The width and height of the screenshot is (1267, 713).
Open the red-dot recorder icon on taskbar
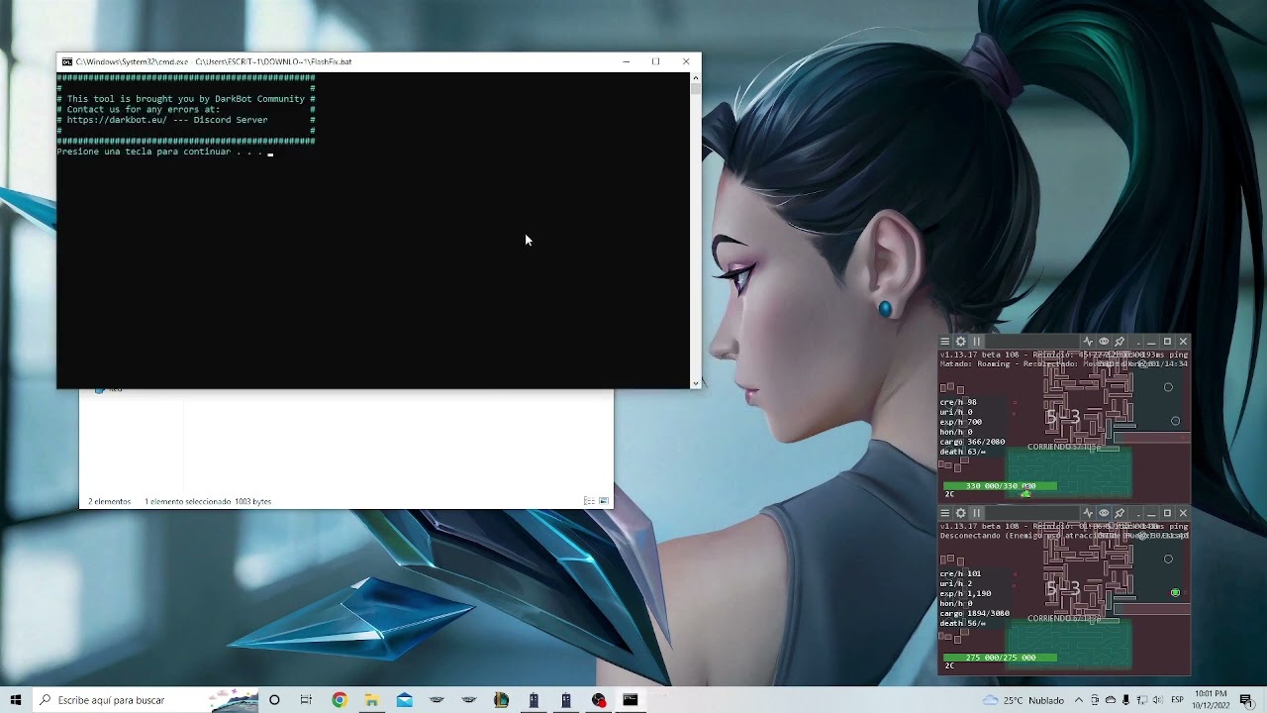(599, 700)
